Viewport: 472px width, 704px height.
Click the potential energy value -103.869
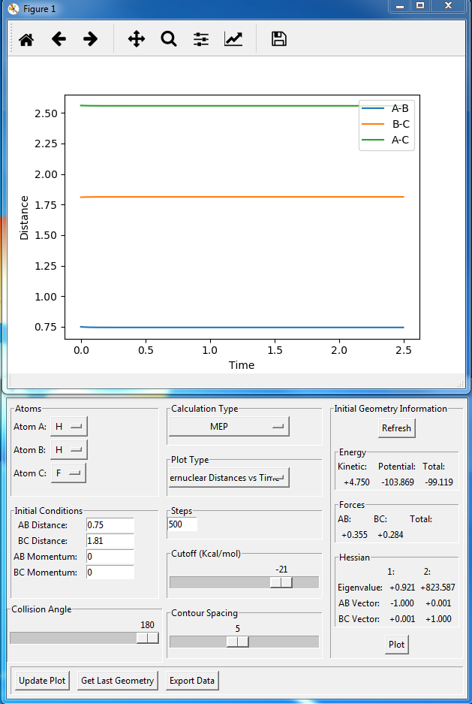coord(396,482)
